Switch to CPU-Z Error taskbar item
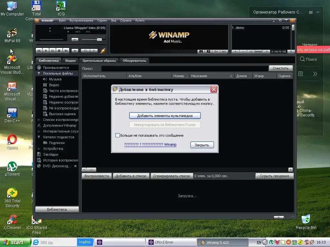330x247 pixels. point(171,242)
